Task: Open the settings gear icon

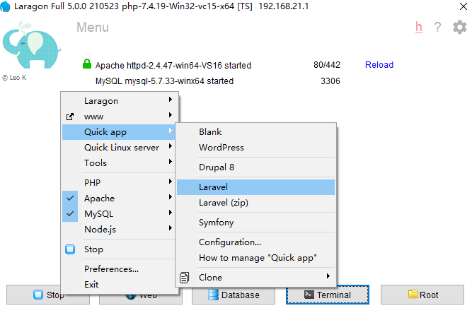Action: [460, 27]
